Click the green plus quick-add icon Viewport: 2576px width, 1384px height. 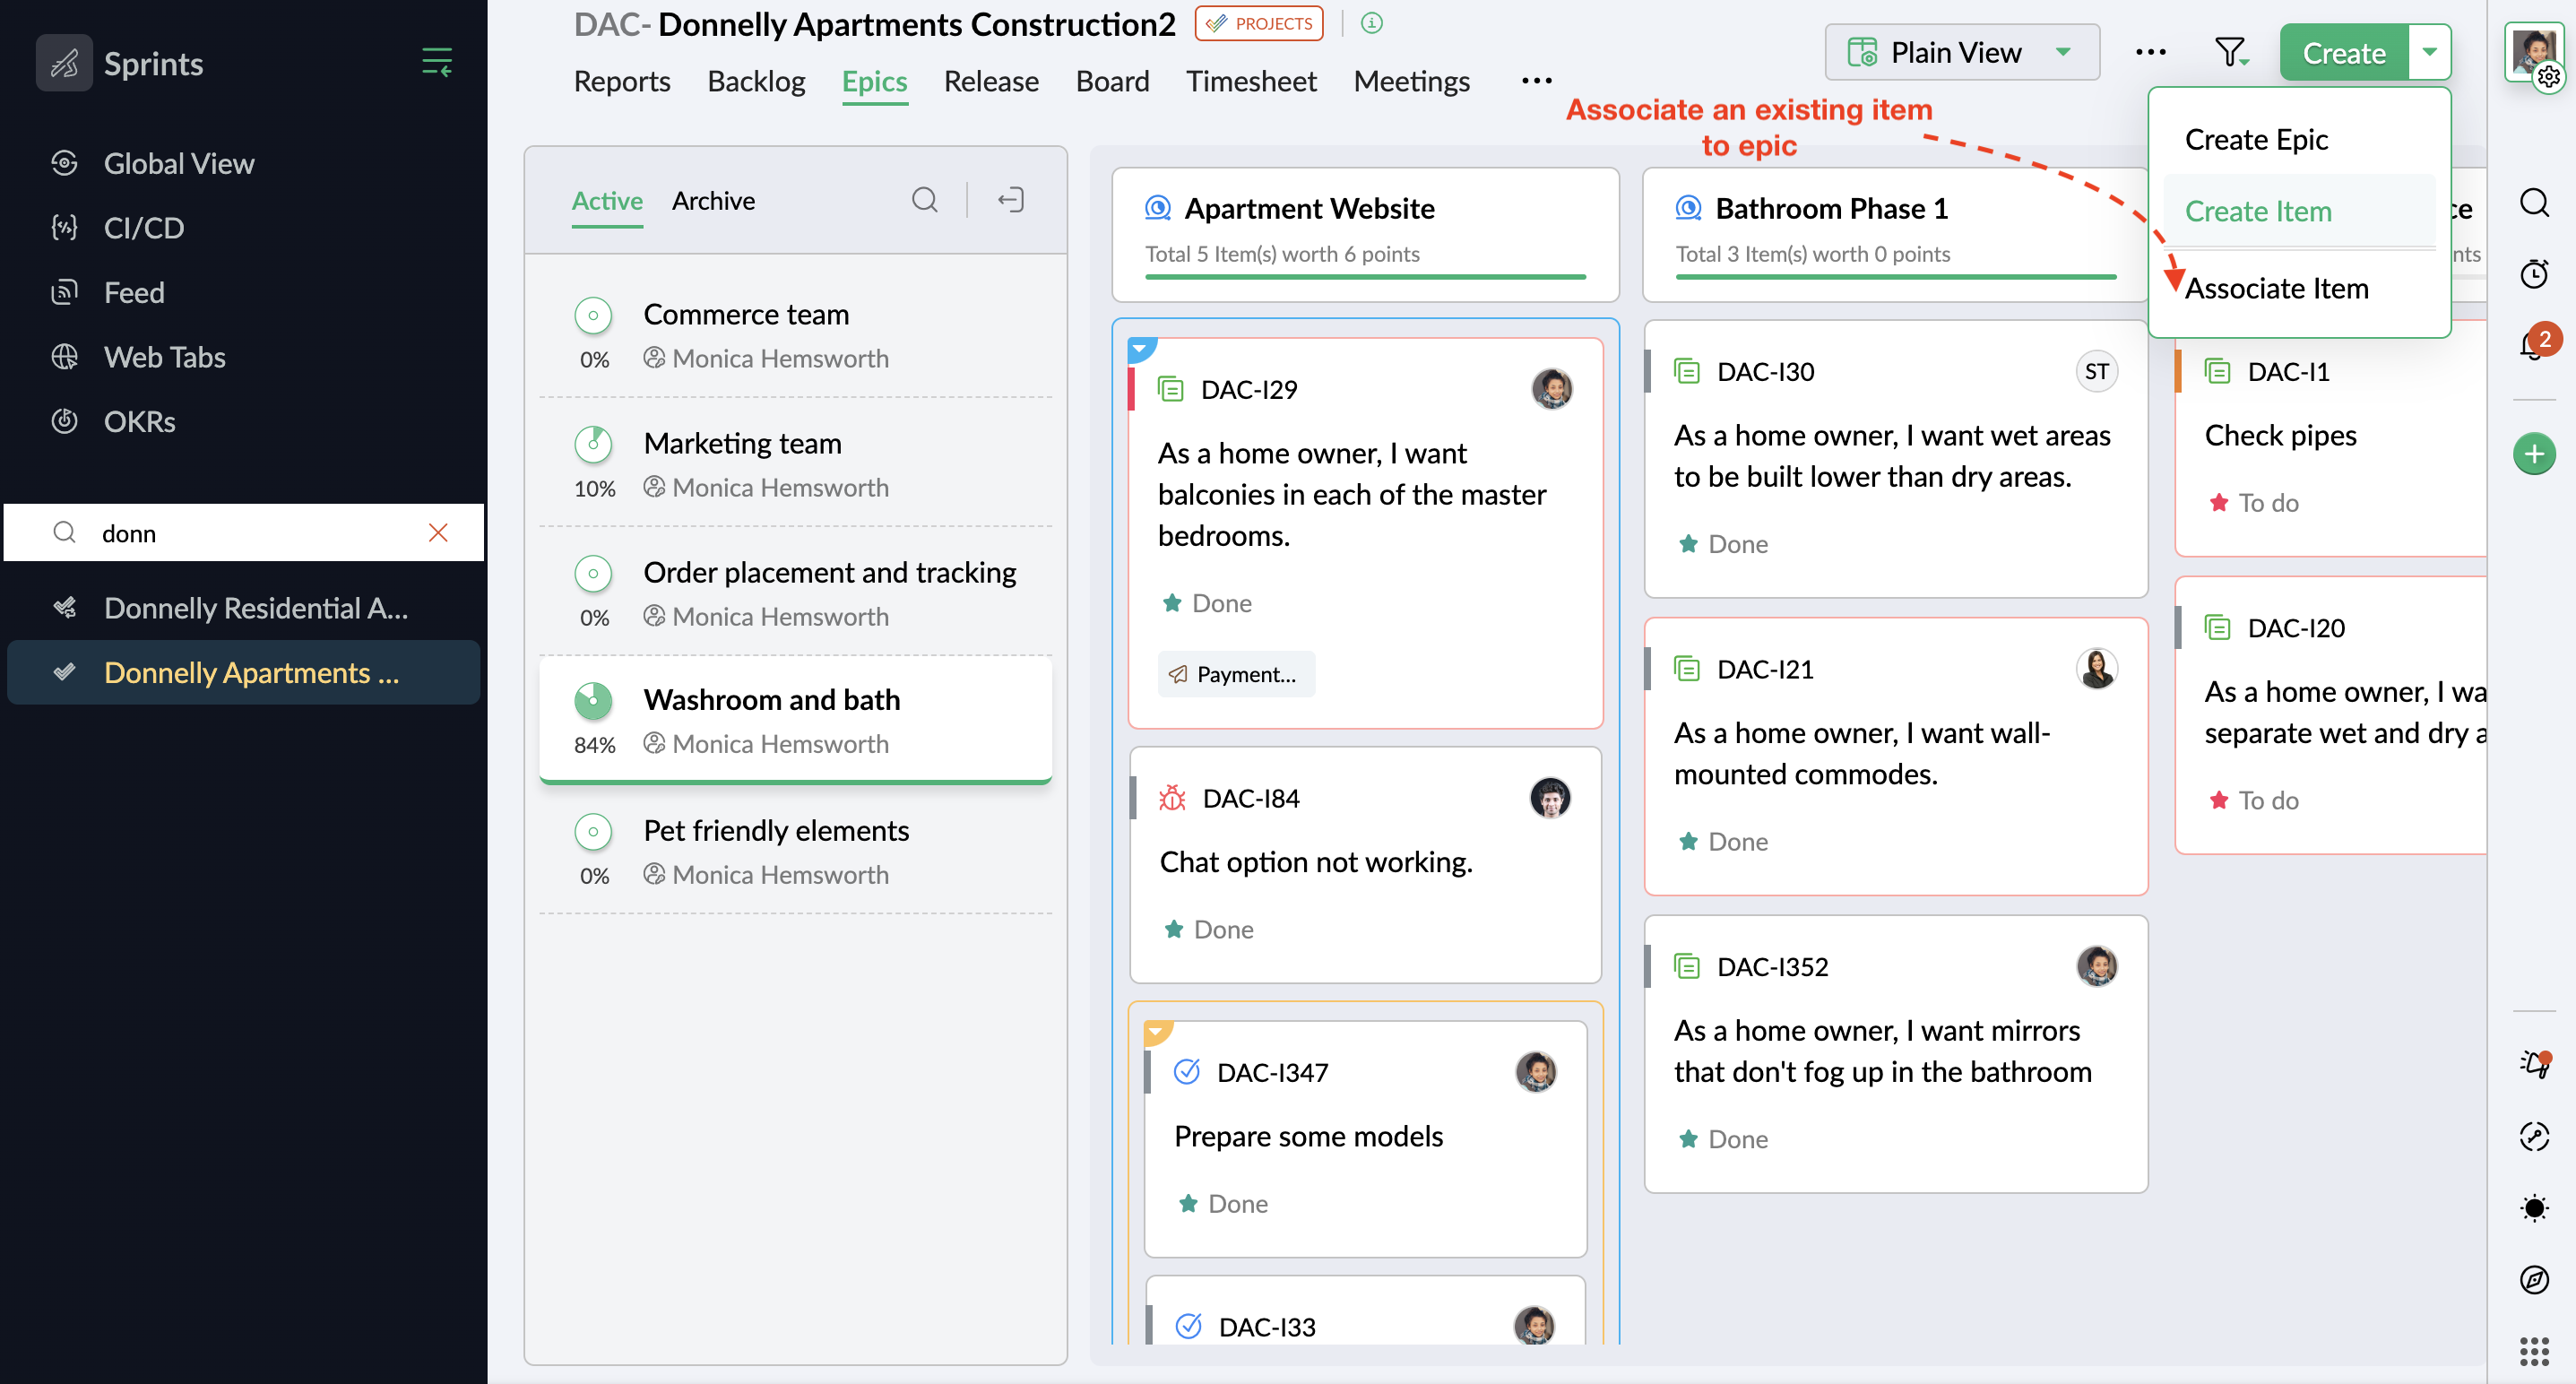(2533, 455)
